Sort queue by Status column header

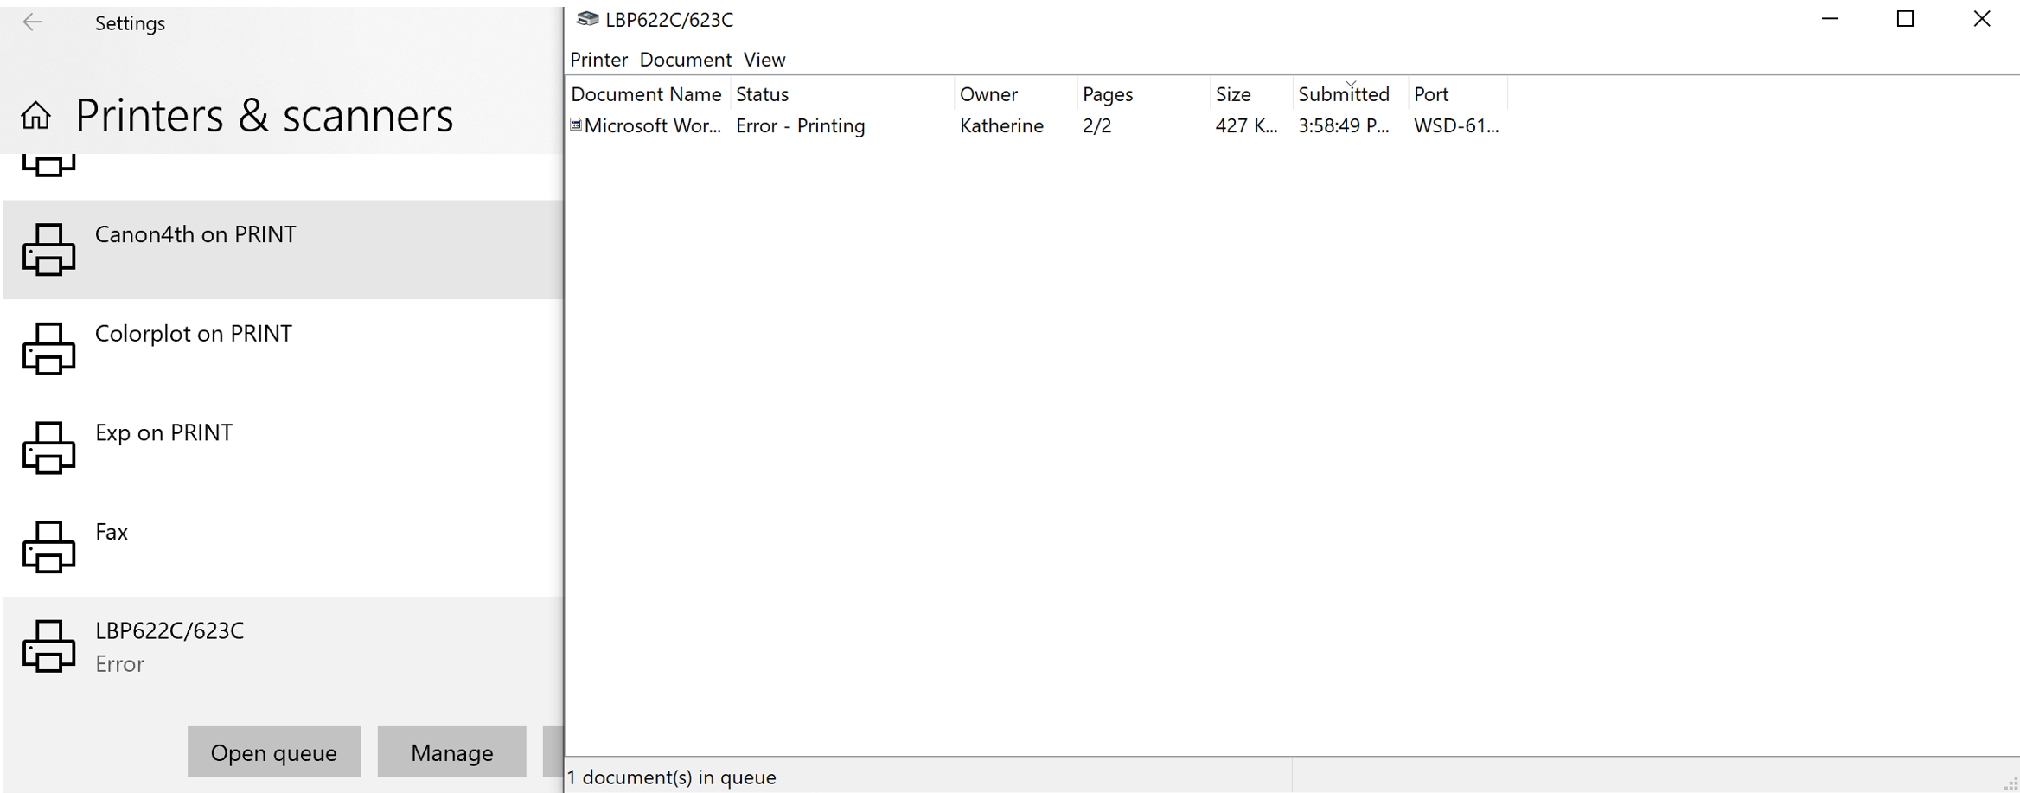tap(762, 94)
